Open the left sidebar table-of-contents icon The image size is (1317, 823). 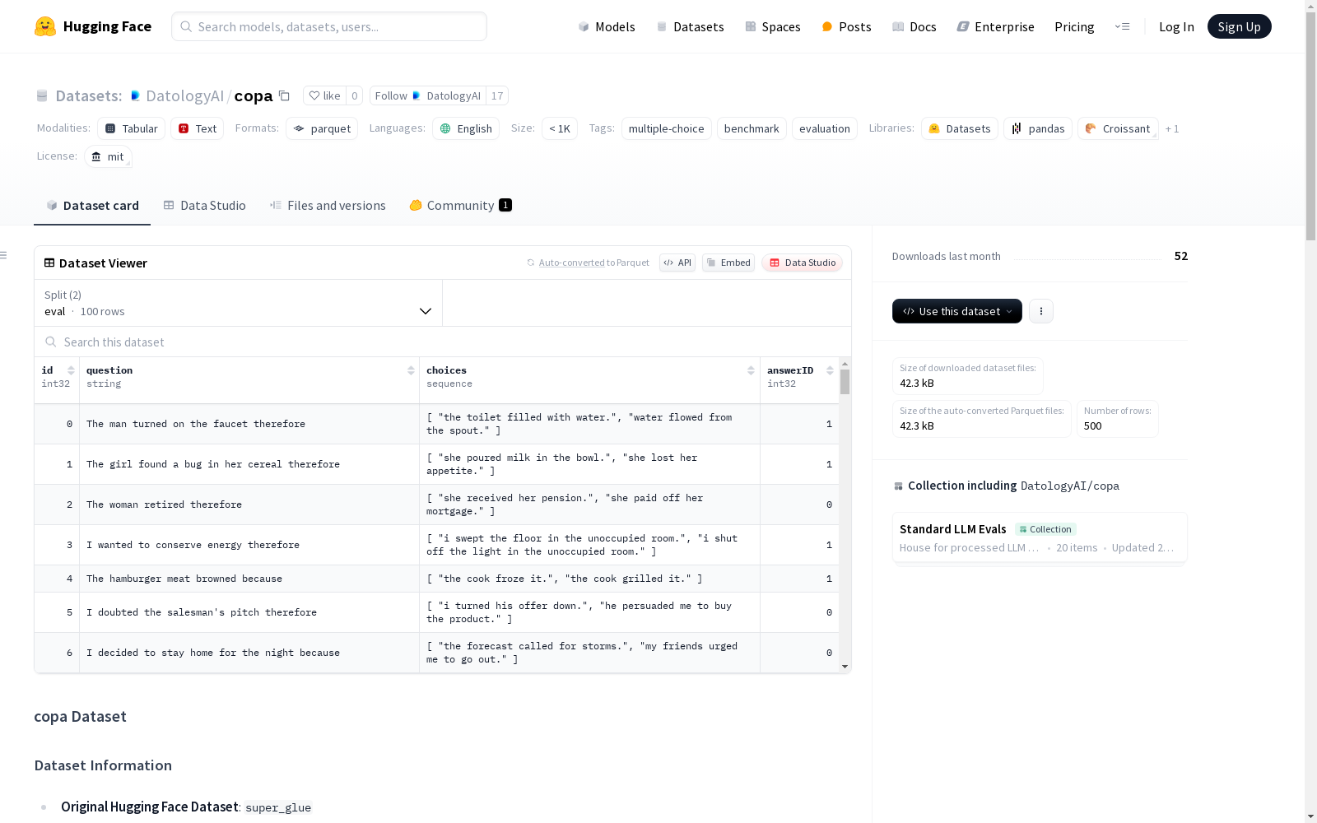pos(4,255)
